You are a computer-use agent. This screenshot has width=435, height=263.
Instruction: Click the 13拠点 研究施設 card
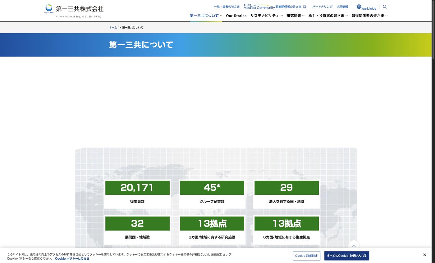point(212,230)
